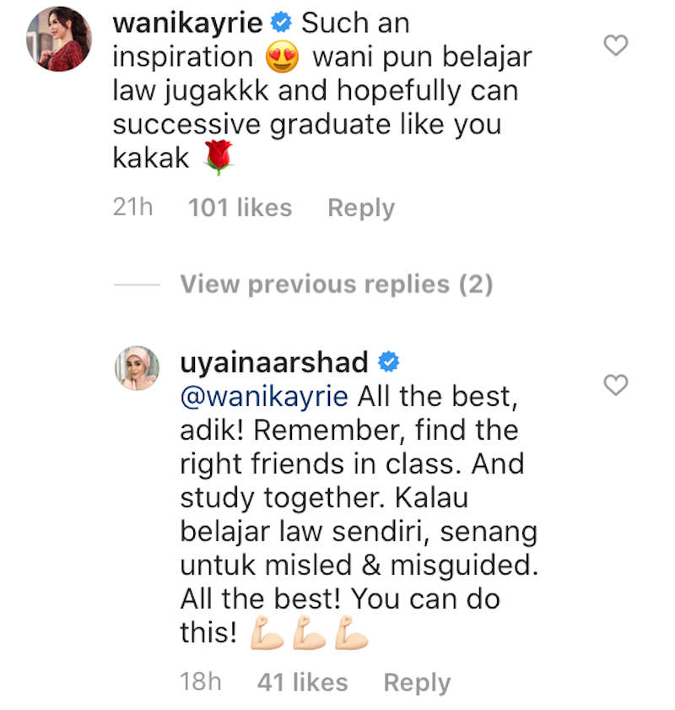675x710 pixels.
Task: Click uyainaarshad's verified badge
Action: pos(389,362)
